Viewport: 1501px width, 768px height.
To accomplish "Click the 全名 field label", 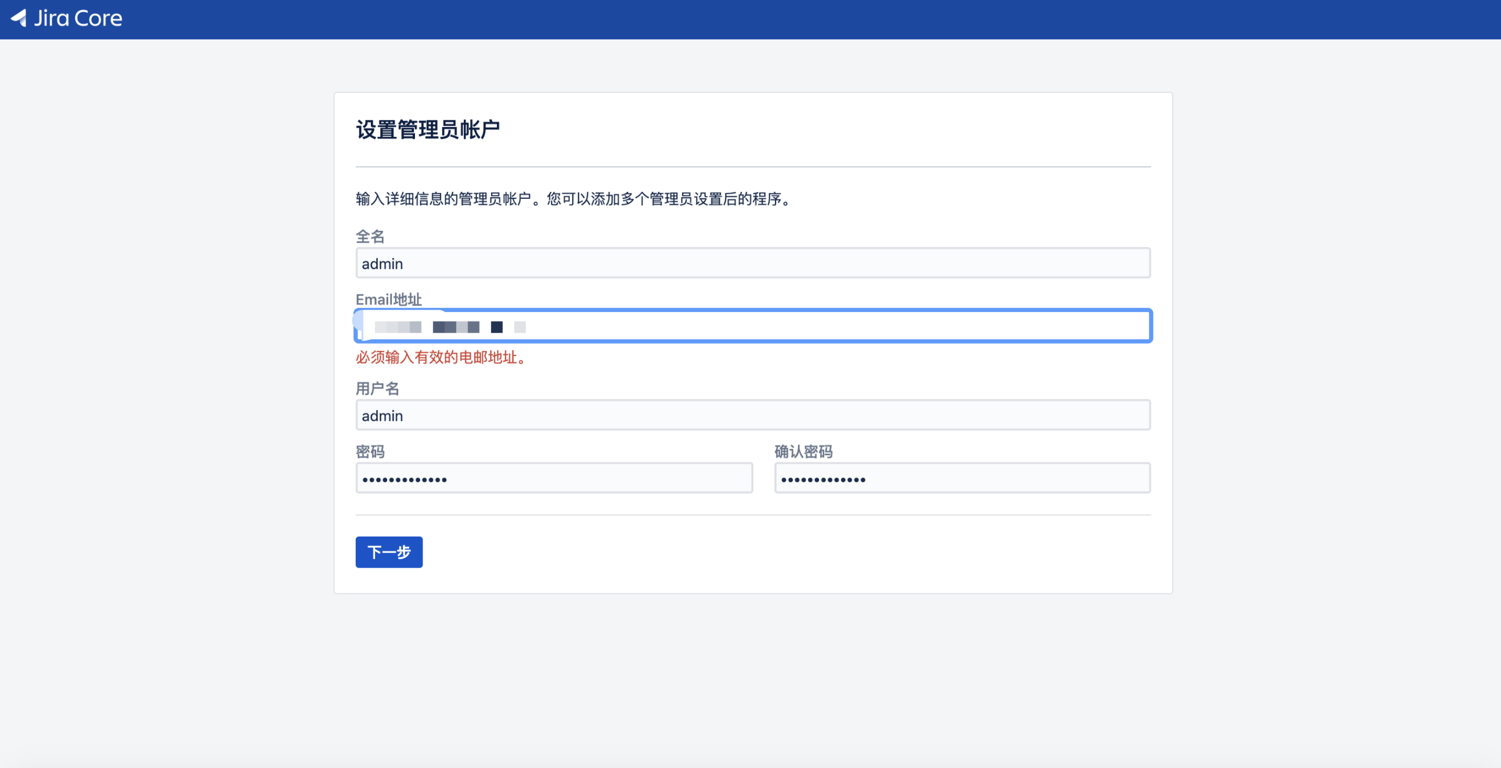I will (369, 237).
